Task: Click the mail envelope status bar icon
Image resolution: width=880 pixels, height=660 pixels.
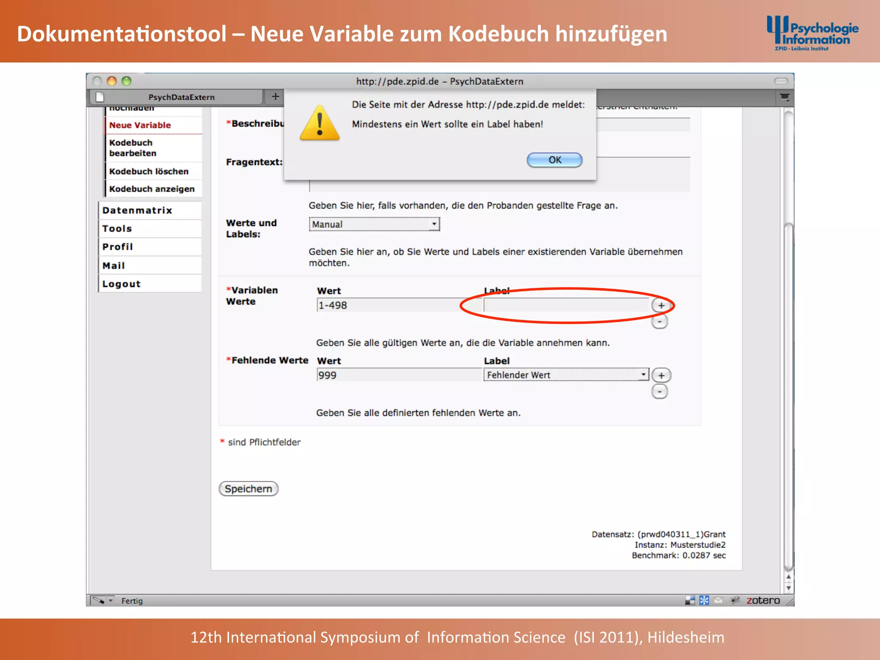Action: pos(718,600)
